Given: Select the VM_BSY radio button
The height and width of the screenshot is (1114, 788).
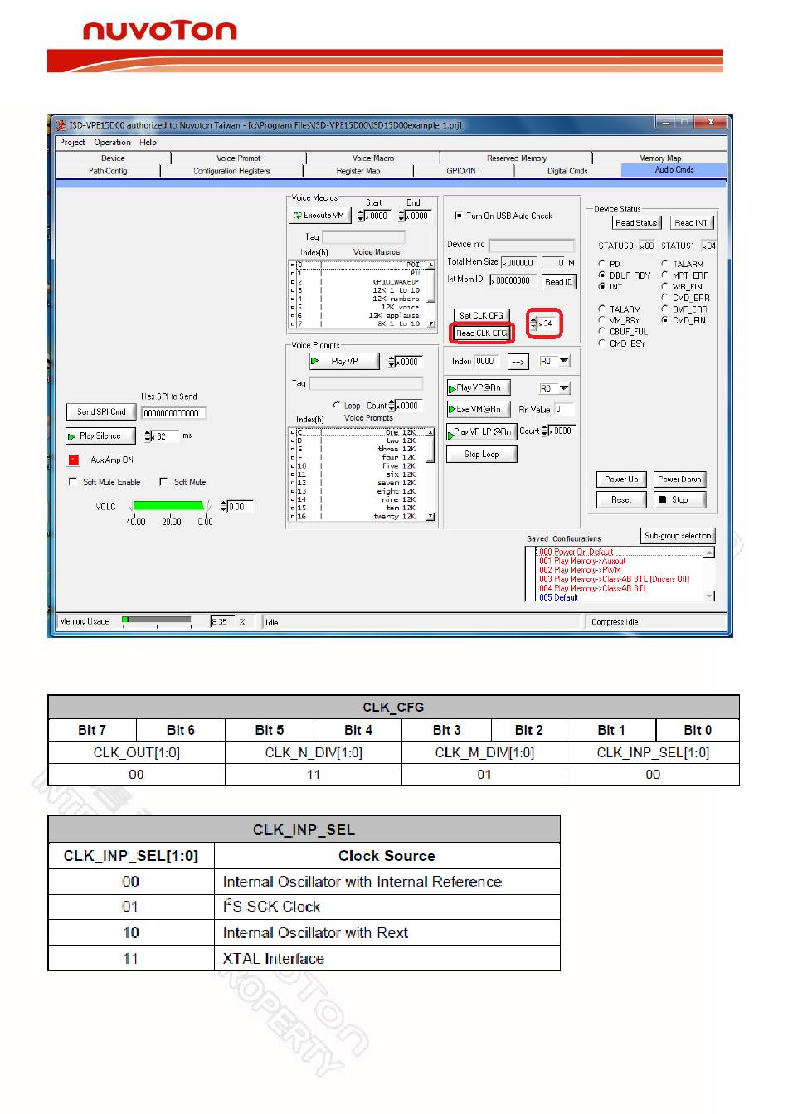Looking at the screenshot, I should click(x=601, y=320).
